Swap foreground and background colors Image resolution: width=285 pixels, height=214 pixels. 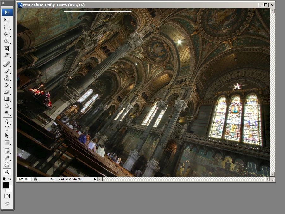[x=10, y=179]
